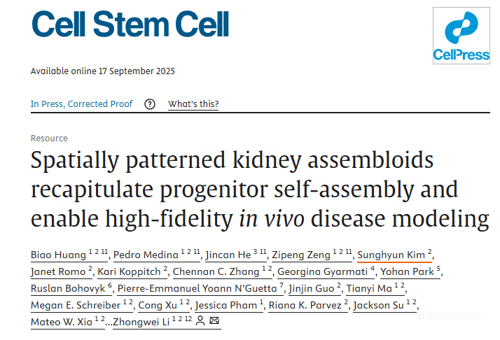
Task: Open the "What's this?" link
Action: click(193, 104)
